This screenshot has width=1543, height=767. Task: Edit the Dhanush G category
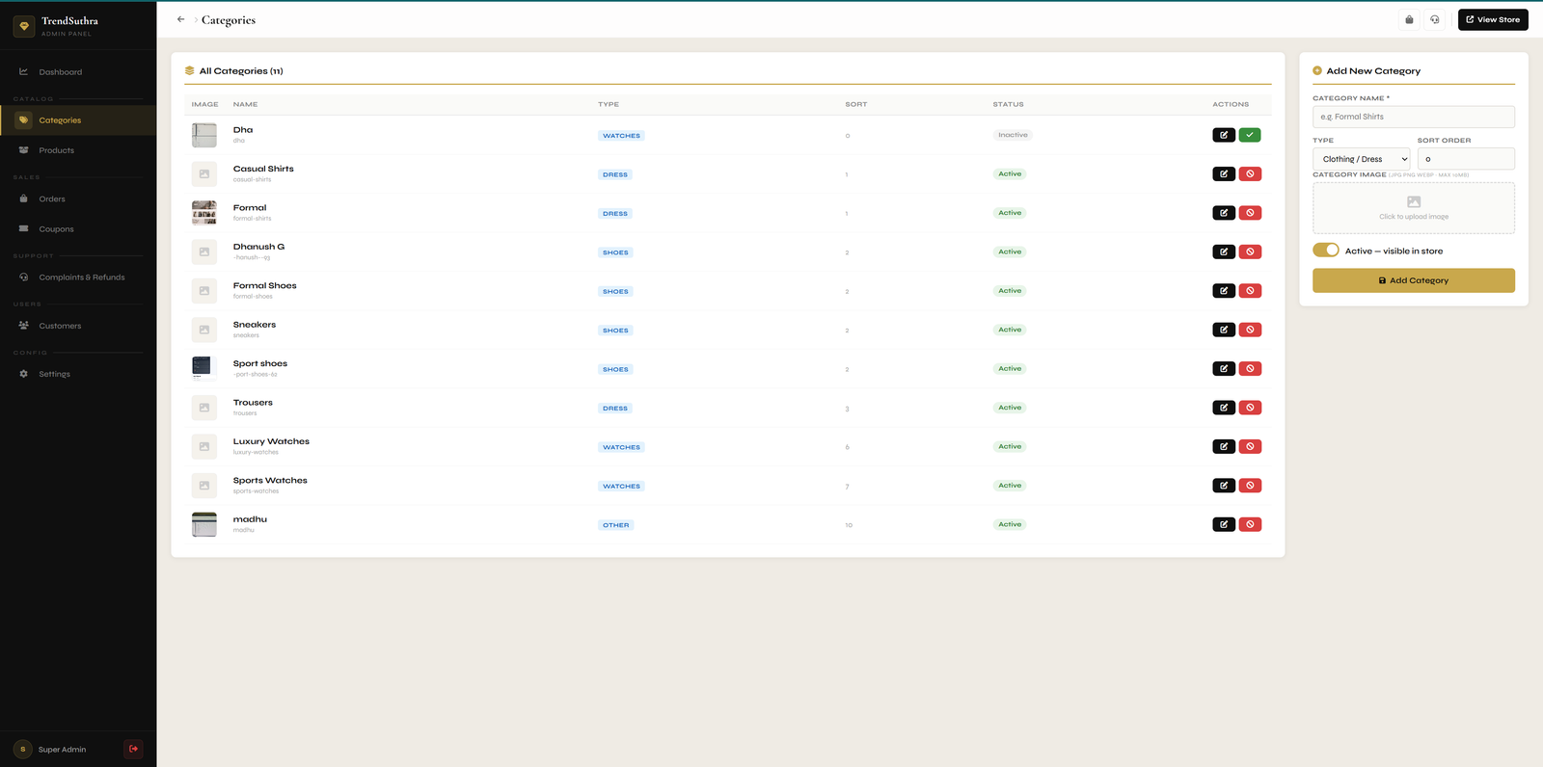click(x=1224, y=251)
